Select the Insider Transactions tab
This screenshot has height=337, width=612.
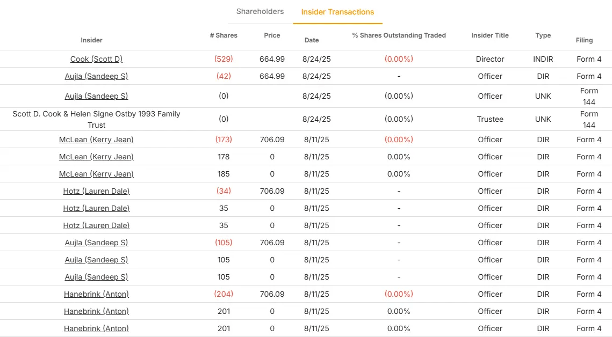[337, 11]
